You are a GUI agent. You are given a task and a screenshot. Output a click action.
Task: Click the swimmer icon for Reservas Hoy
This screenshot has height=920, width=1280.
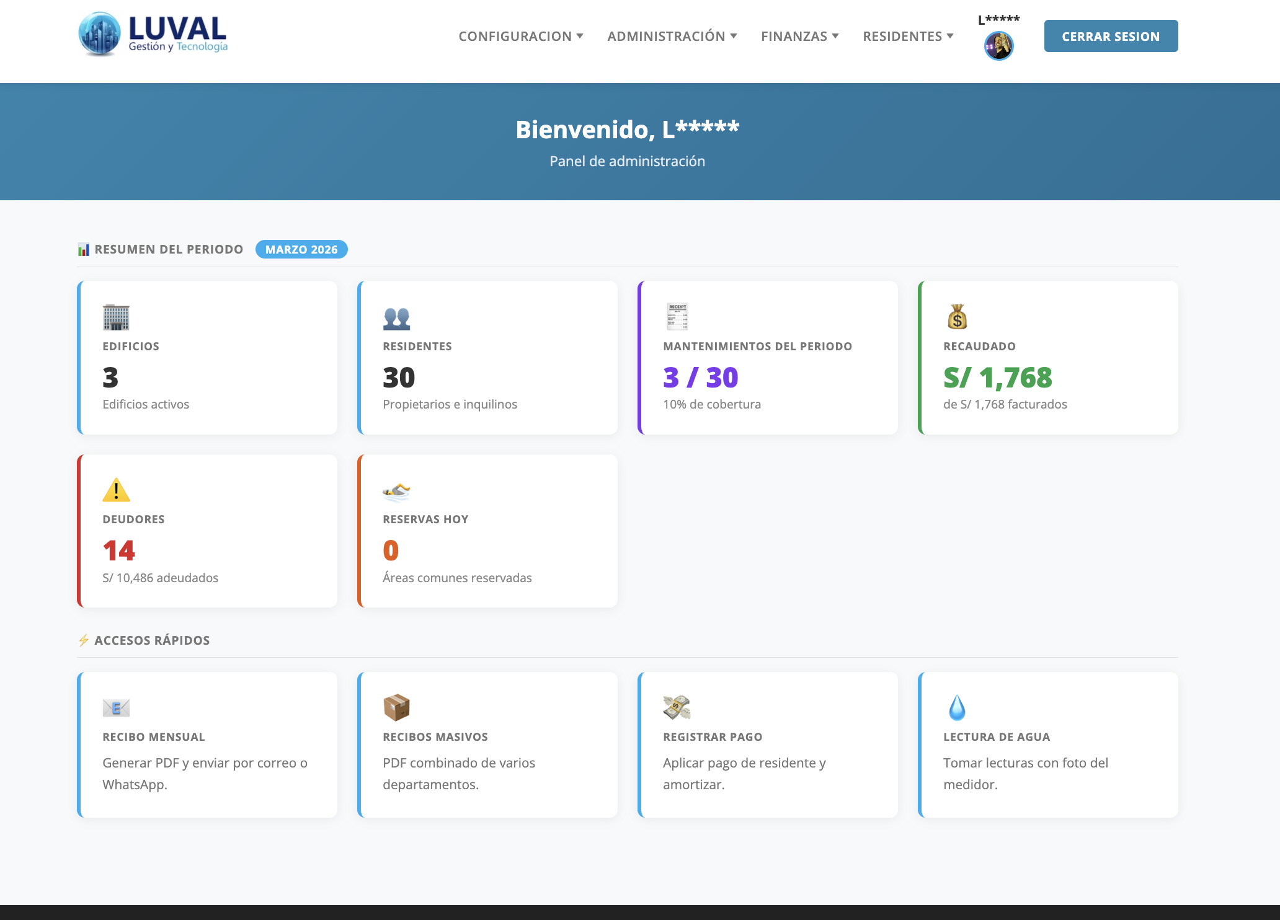point(396,492)
